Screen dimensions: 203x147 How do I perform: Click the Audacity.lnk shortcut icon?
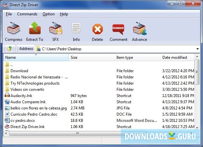pos(7,95)
